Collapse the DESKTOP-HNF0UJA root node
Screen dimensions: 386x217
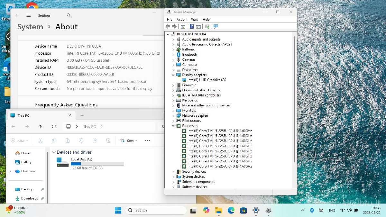(x=168, y=34)
